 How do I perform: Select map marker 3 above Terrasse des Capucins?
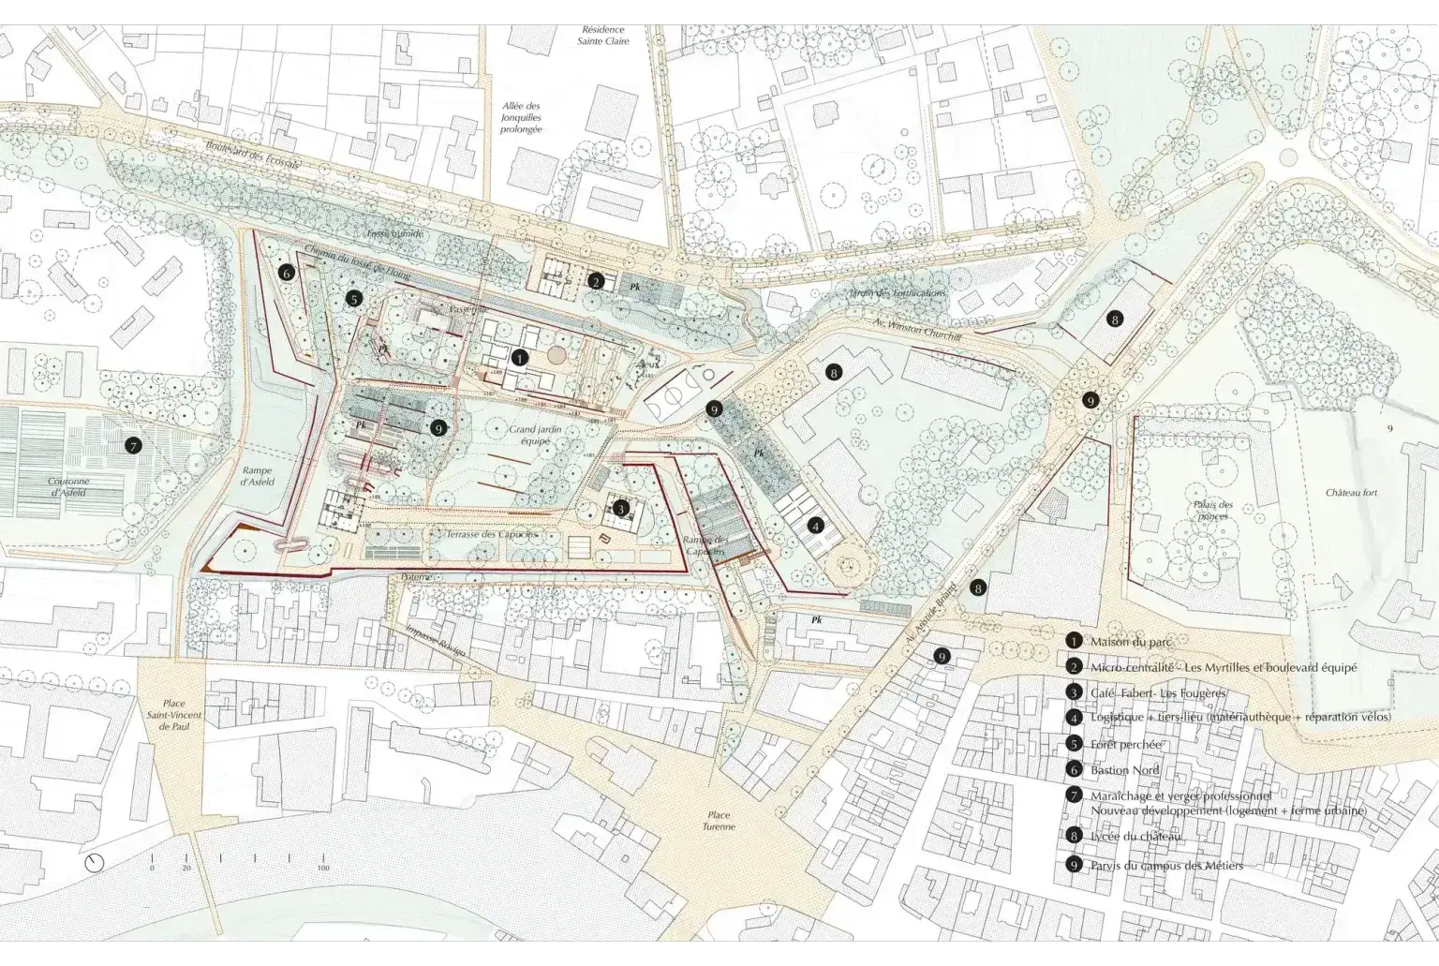tap(620, 510)
